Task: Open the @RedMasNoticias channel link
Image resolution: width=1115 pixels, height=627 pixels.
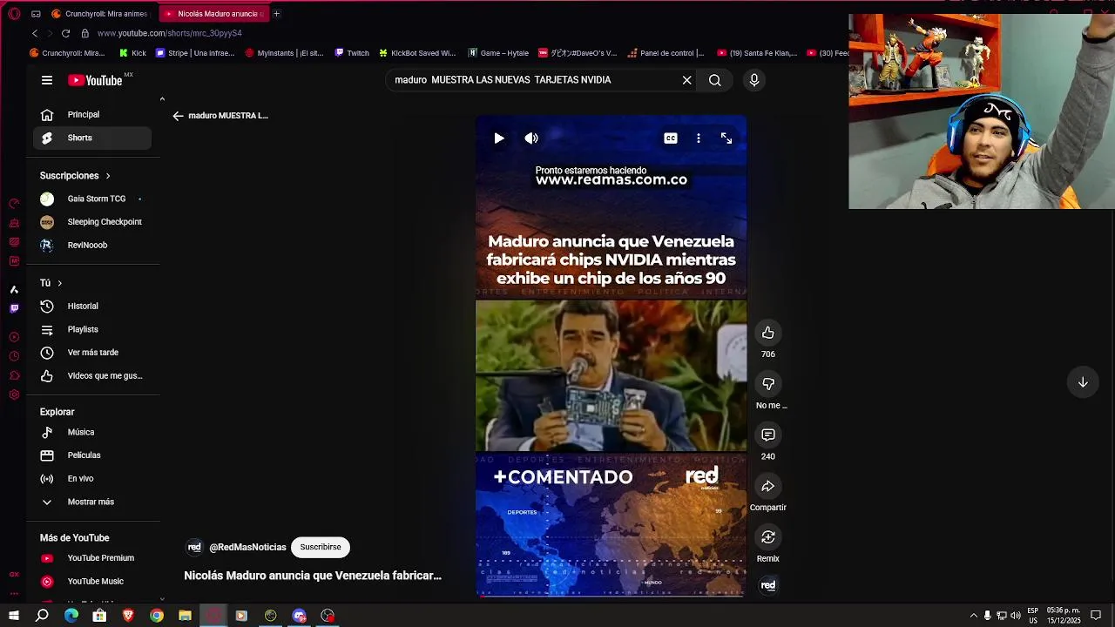Action: [247, 547]
